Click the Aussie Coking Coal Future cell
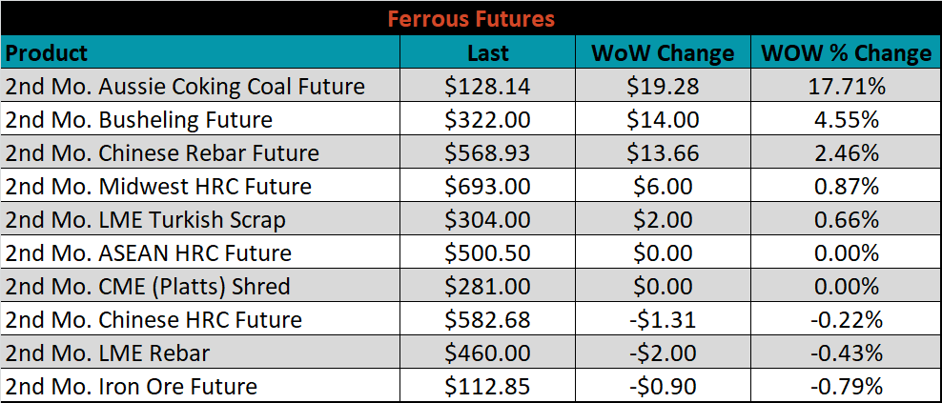This screenshot has width=942, height=403. point(200,86)
